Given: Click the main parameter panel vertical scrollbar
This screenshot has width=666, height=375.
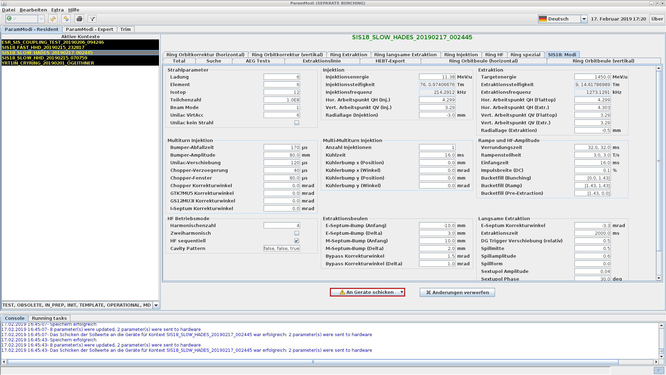Looking at the screenshot, I should pyautogui.click(x=659, y=161).
